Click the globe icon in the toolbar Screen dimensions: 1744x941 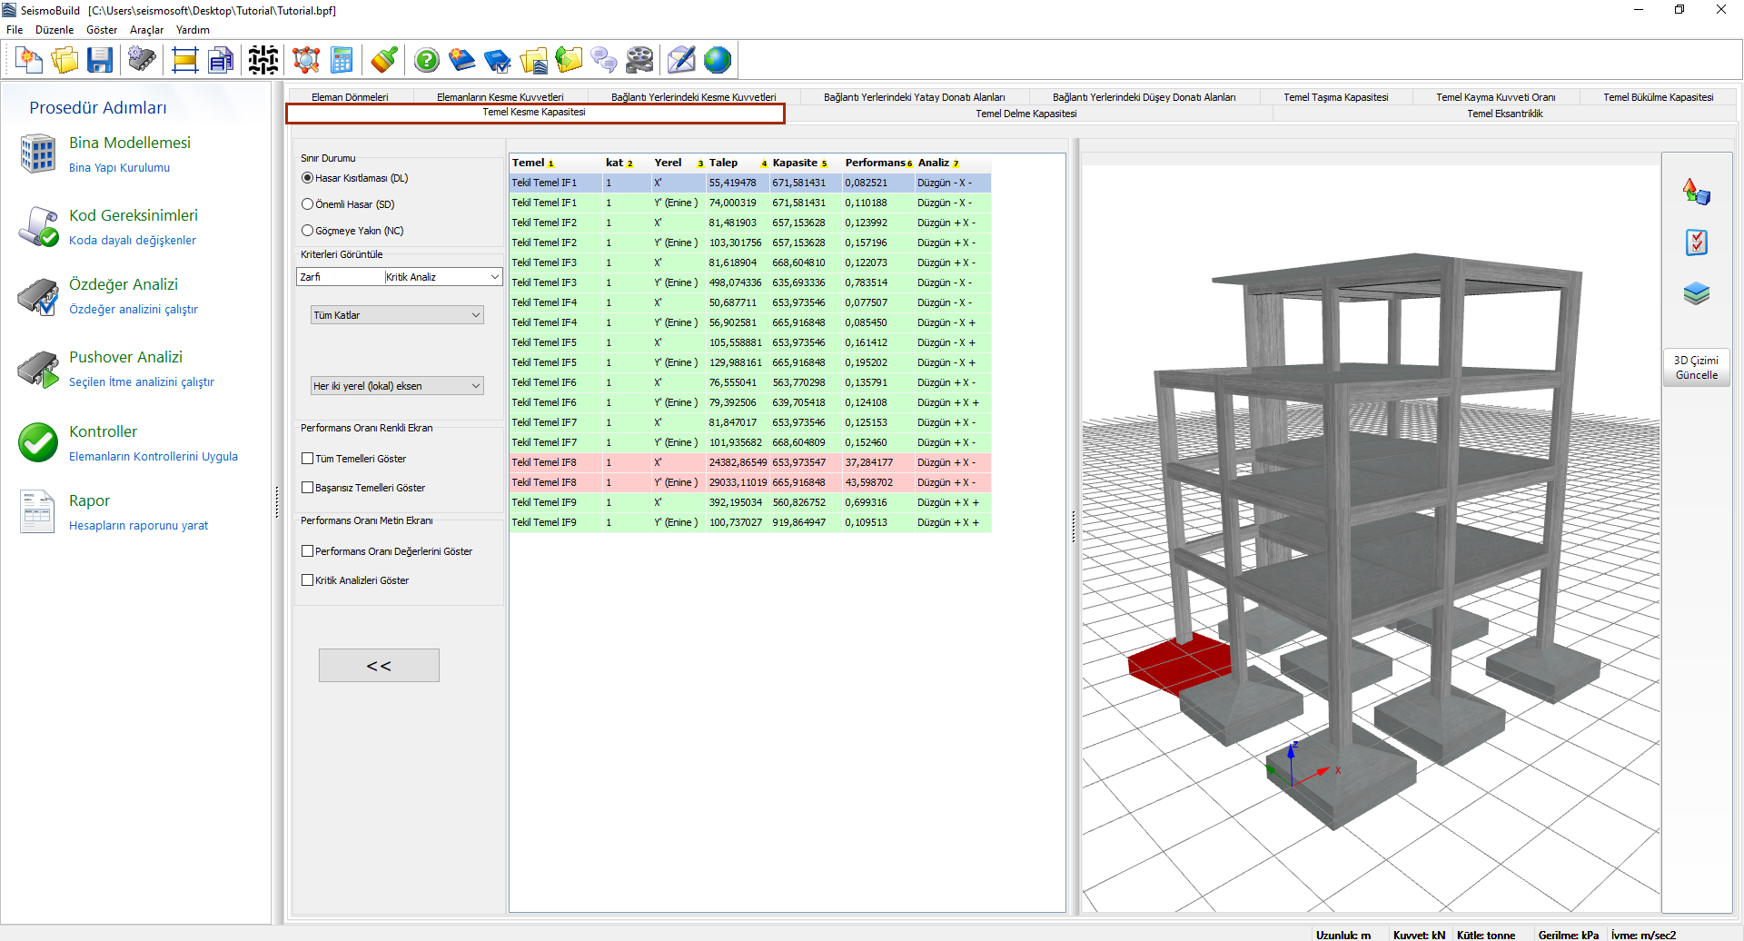click(717, 61)
